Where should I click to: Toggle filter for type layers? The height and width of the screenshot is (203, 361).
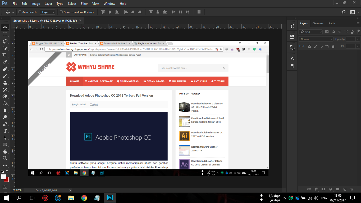coord(340,32)
